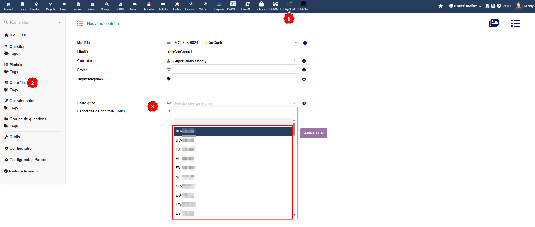Open the DigiQuali module in top bar
The width and height of the screenshot is (535, 227).
point(290,6)
